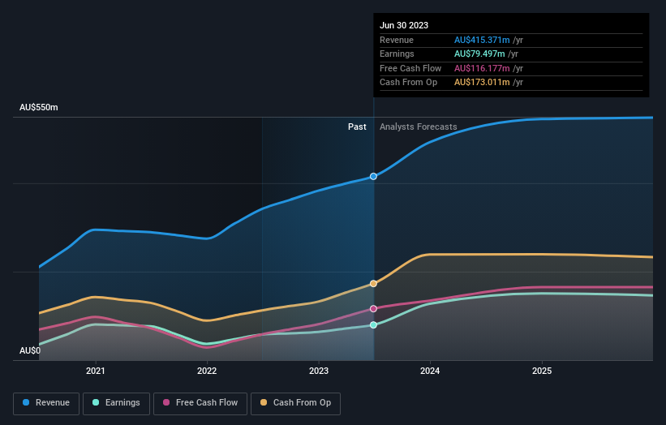The image size is (666, 425).
Task: Click the AU$415.371m revenue value
Action: pyautogui.click(x=482, y=40)
